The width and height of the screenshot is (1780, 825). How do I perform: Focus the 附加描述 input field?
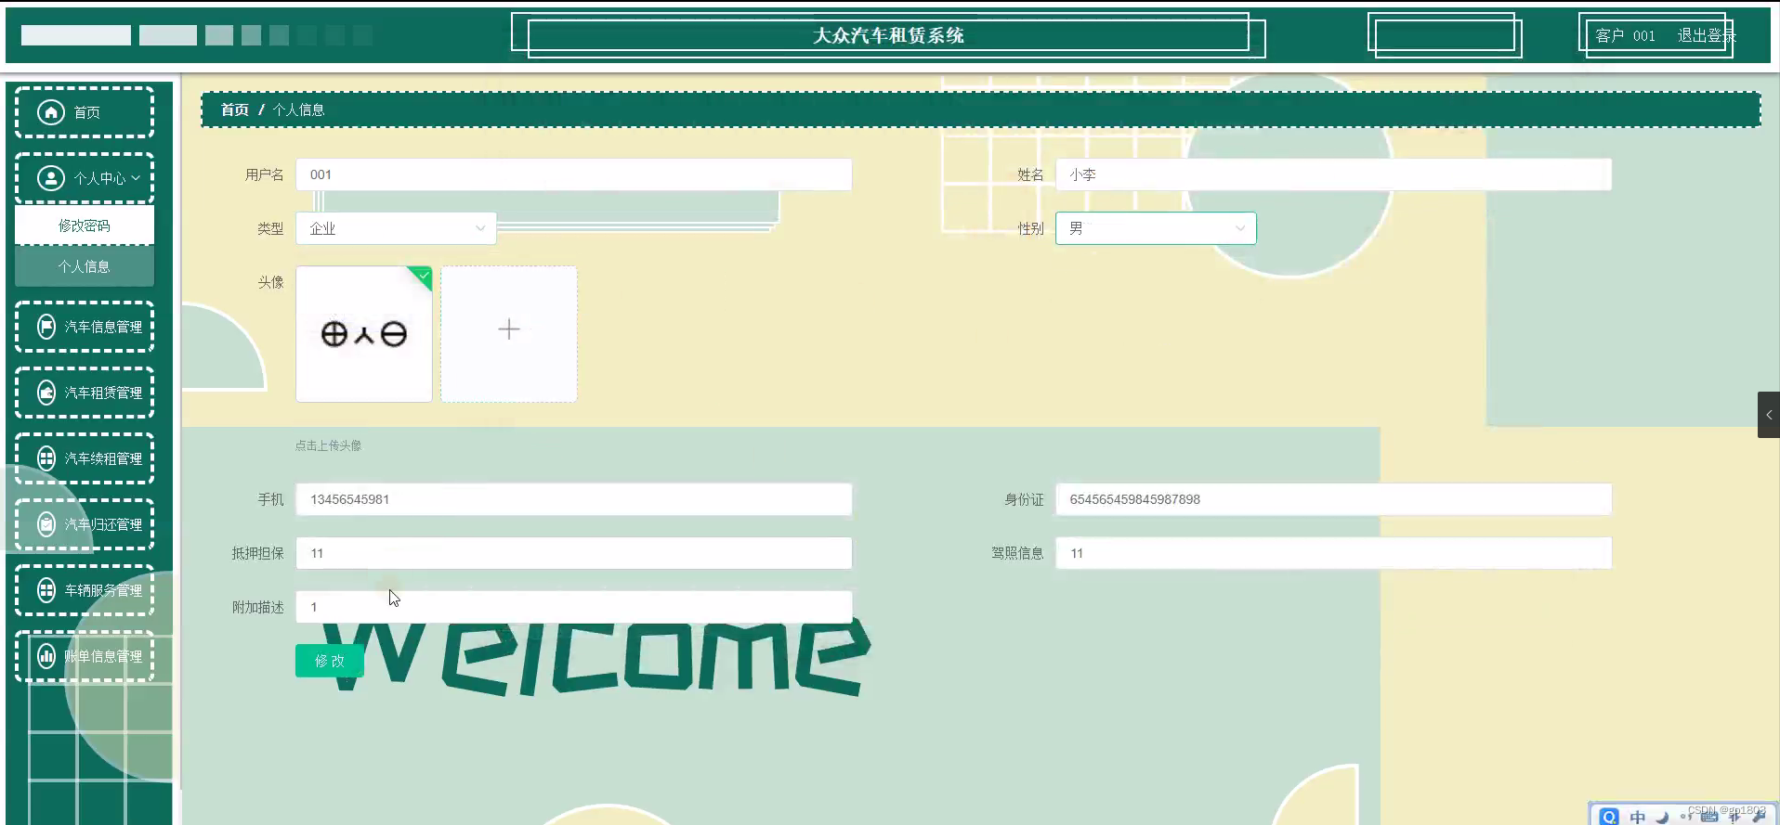[574, 607]
